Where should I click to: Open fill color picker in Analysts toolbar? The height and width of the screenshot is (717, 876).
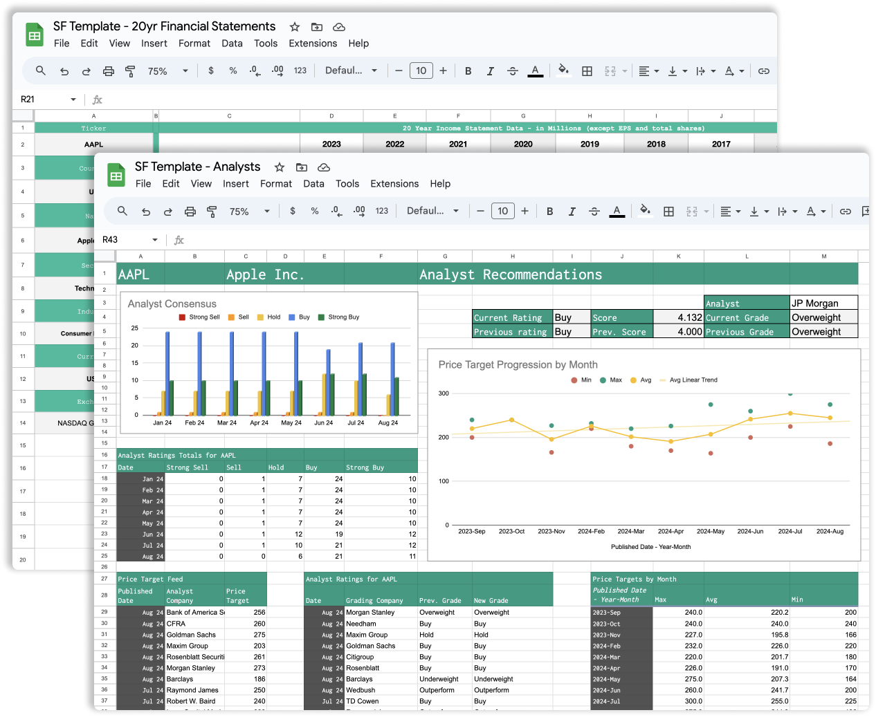pyautogui.click(x=644, y=210)
